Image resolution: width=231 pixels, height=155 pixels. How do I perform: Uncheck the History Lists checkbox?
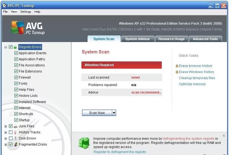tap(16, 96)
